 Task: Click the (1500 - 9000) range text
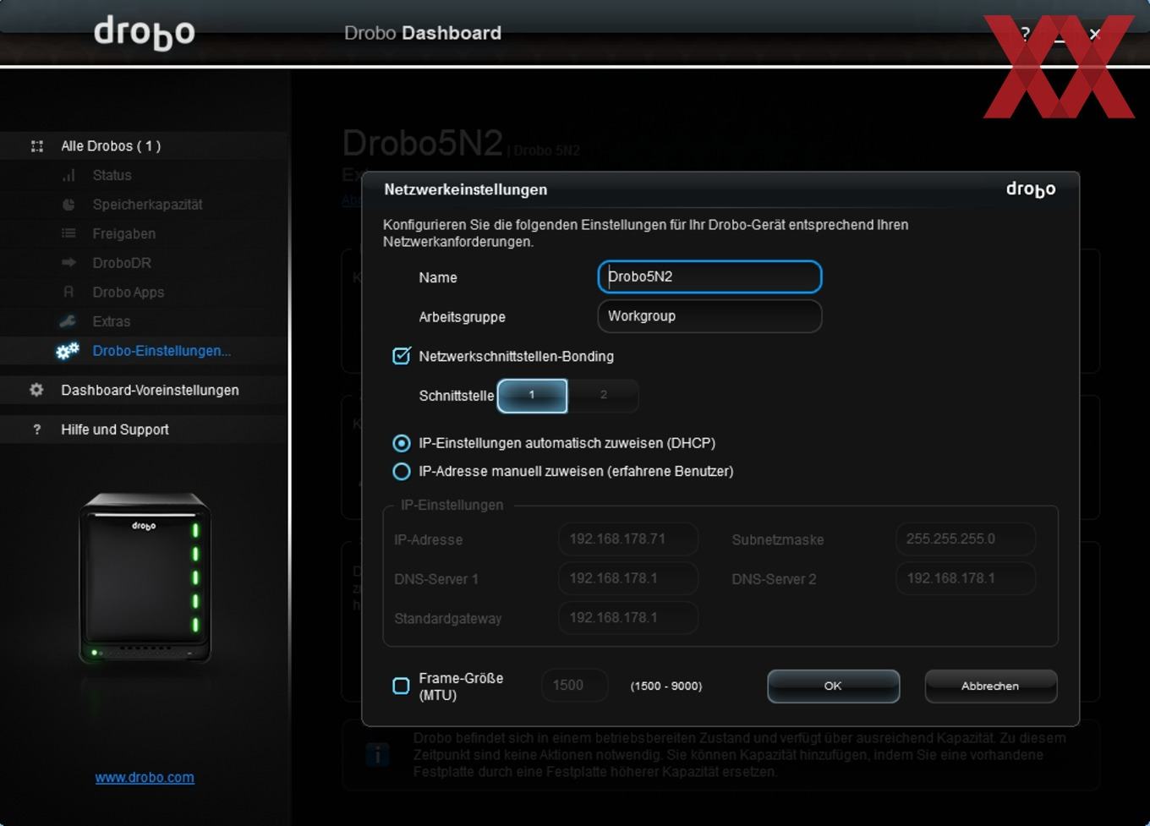[x=666, y=686]
